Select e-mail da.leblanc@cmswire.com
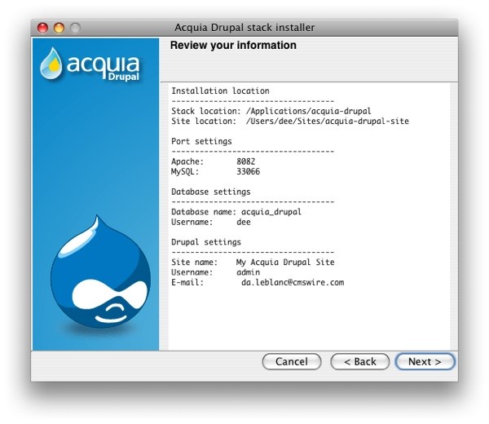The image size is (489, 424). tap(293, 282)
